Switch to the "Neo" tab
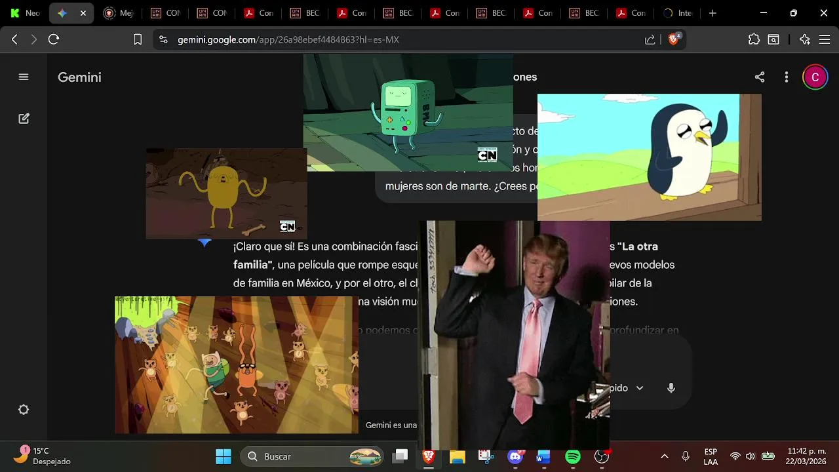839x472 pixels. pyautogui.click(x=25, y=13)
